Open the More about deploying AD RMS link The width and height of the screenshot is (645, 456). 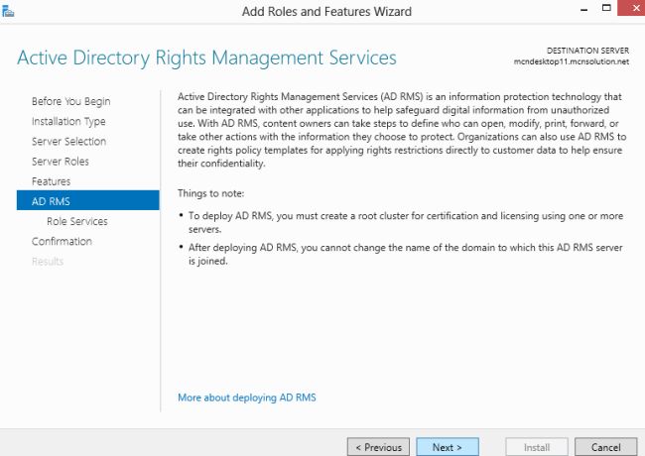[x=247, y=398]
